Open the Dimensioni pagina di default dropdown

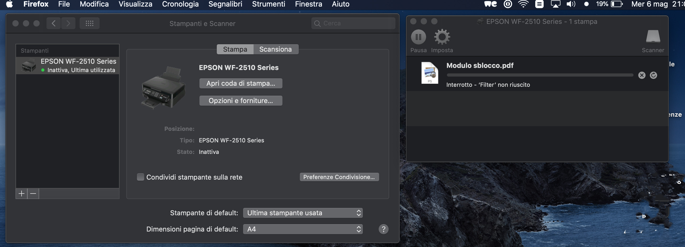point(302,229)
